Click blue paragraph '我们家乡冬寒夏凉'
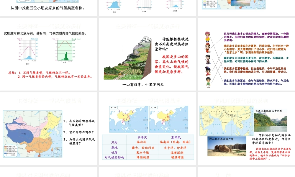 pyautogui.click(x=256, y=82)
